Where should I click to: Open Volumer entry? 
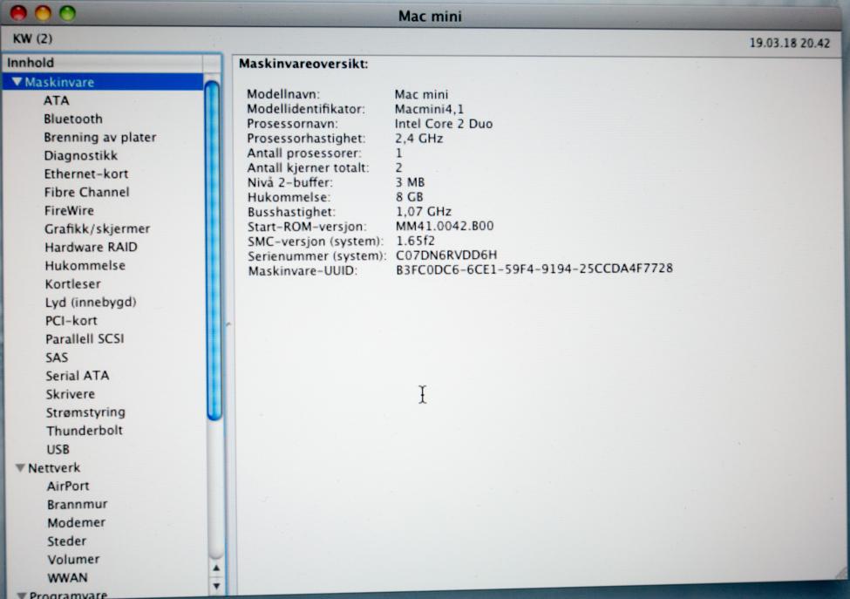pos(74,560)
